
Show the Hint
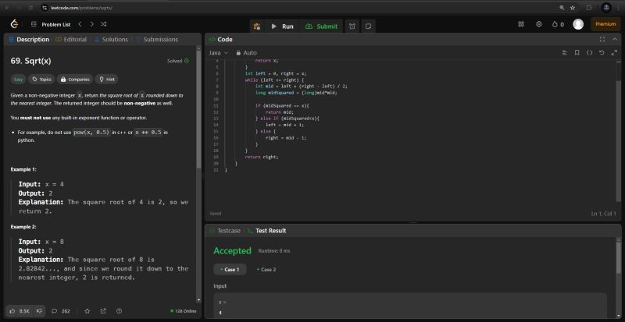[x=107, y=80]
